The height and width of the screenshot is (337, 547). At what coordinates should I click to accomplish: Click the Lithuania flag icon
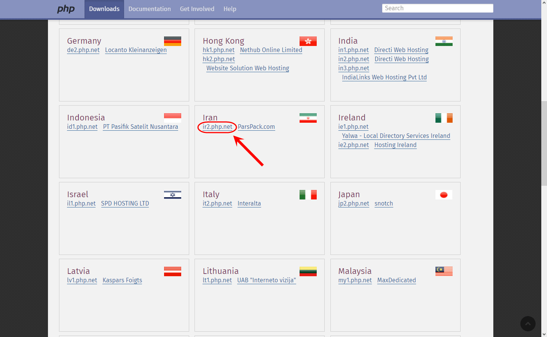click(x=308, y=271)
